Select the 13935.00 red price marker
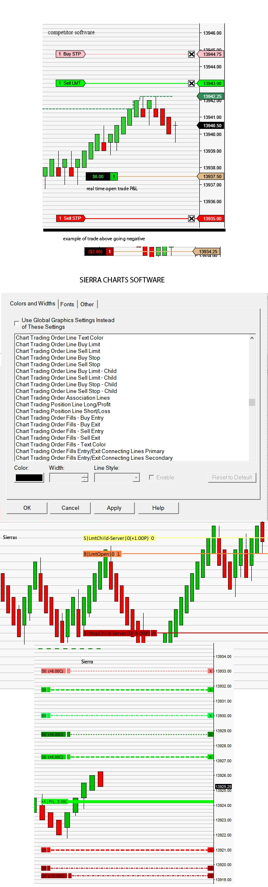This screenshot has width=268, height=887. tap(211, 219)
